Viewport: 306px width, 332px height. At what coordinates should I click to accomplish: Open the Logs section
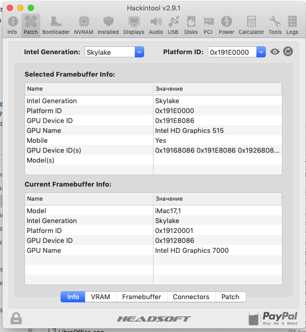coord(292,26)
